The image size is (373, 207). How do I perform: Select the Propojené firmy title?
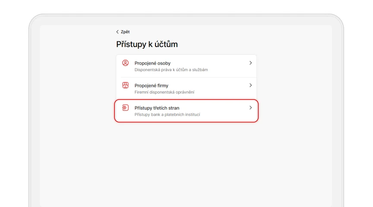(x=151, y=85)
